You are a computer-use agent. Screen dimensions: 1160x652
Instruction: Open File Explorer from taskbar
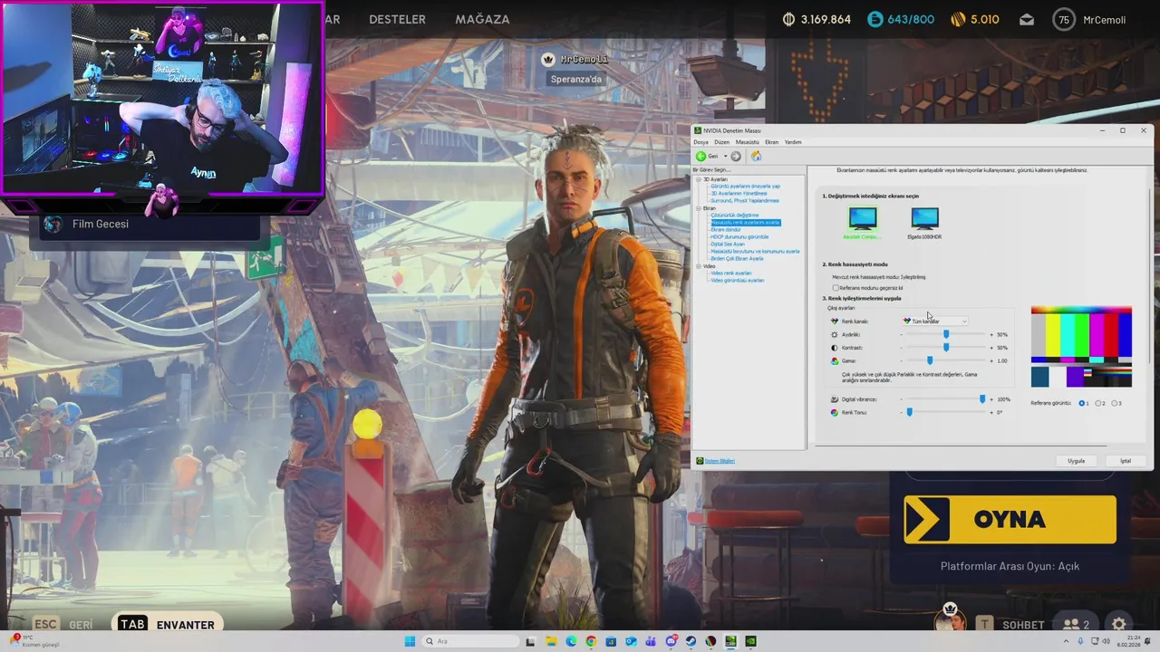(551, 641)
